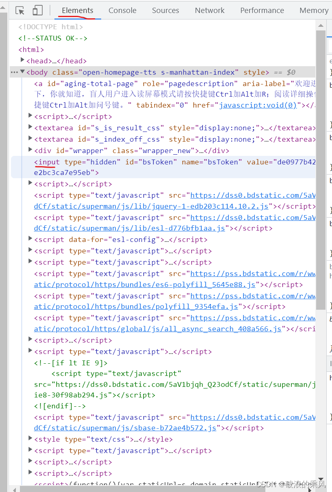Toggle the device toolbar icon
332x492 pixels.
(x=37, y=11)
